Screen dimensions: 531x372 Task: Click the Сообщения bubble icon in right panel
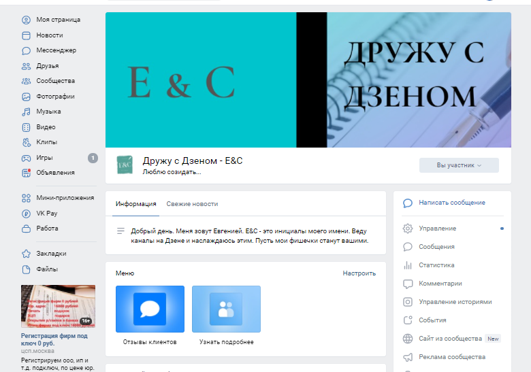(408, 247)
